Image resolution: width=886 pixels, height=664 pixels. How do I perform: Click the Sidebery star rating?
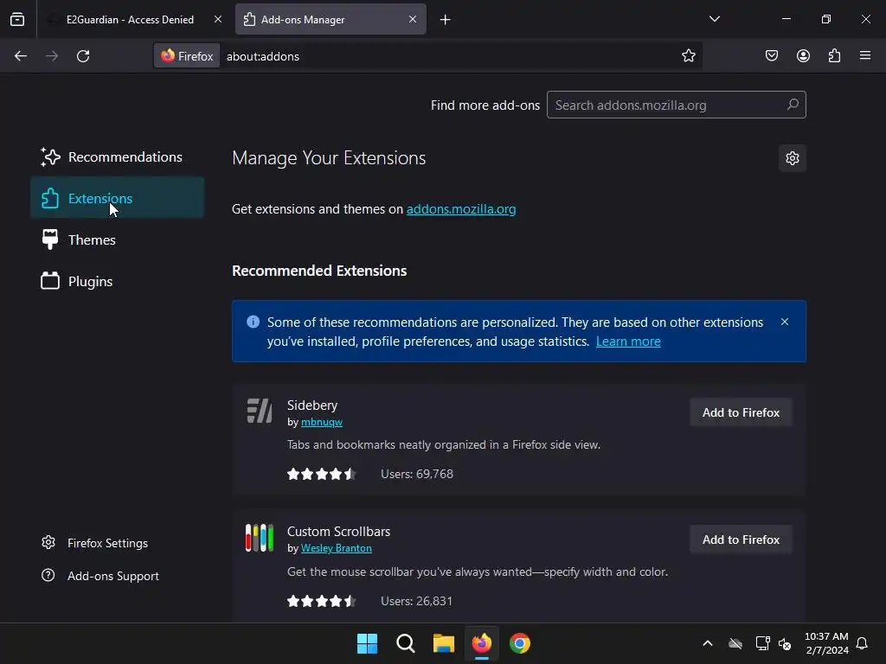[x=322, y=474]
